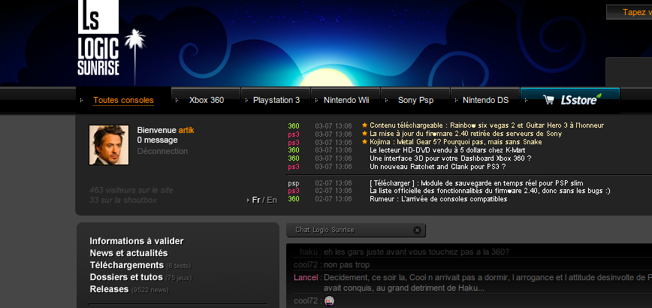This screenshot has height=308, width=652.
Task: Click the emoticon in cool72's chat message
Action: click(x=329, y=300)
